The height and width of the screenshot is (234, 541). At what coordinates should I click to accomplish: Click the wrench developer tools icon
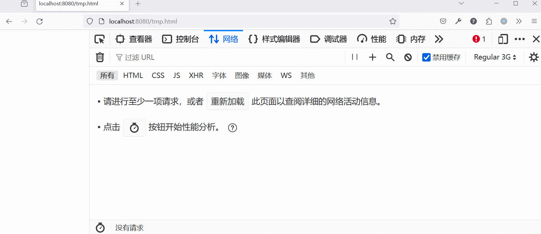tap(458, 22)
